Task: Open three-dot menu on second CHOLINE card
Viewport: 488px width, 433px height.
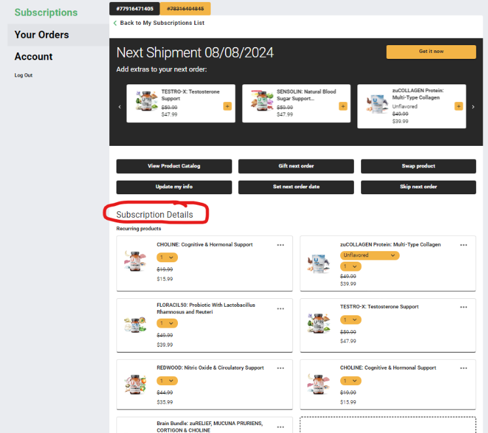Action: click(463, 368)
